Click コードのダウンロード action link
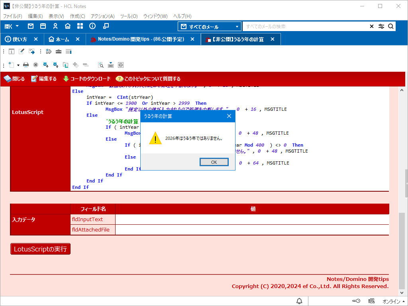 click(87, 79)
